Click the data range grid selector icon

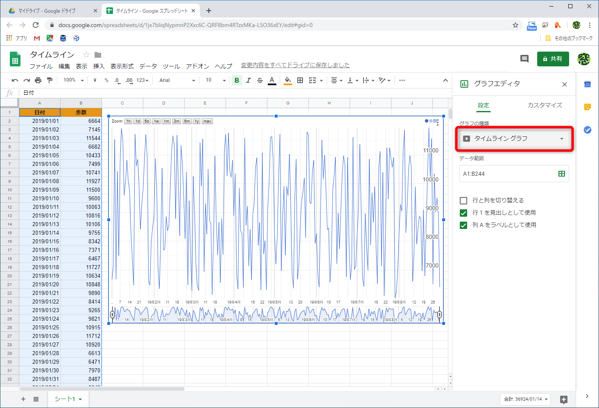561,174
